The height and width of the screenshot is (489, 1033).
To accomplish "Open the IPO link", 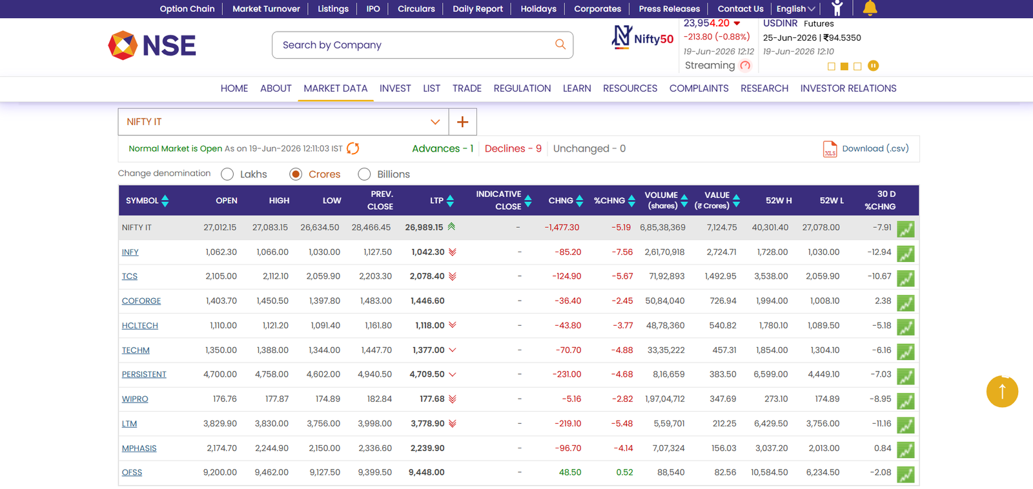I will coord(373,8).
